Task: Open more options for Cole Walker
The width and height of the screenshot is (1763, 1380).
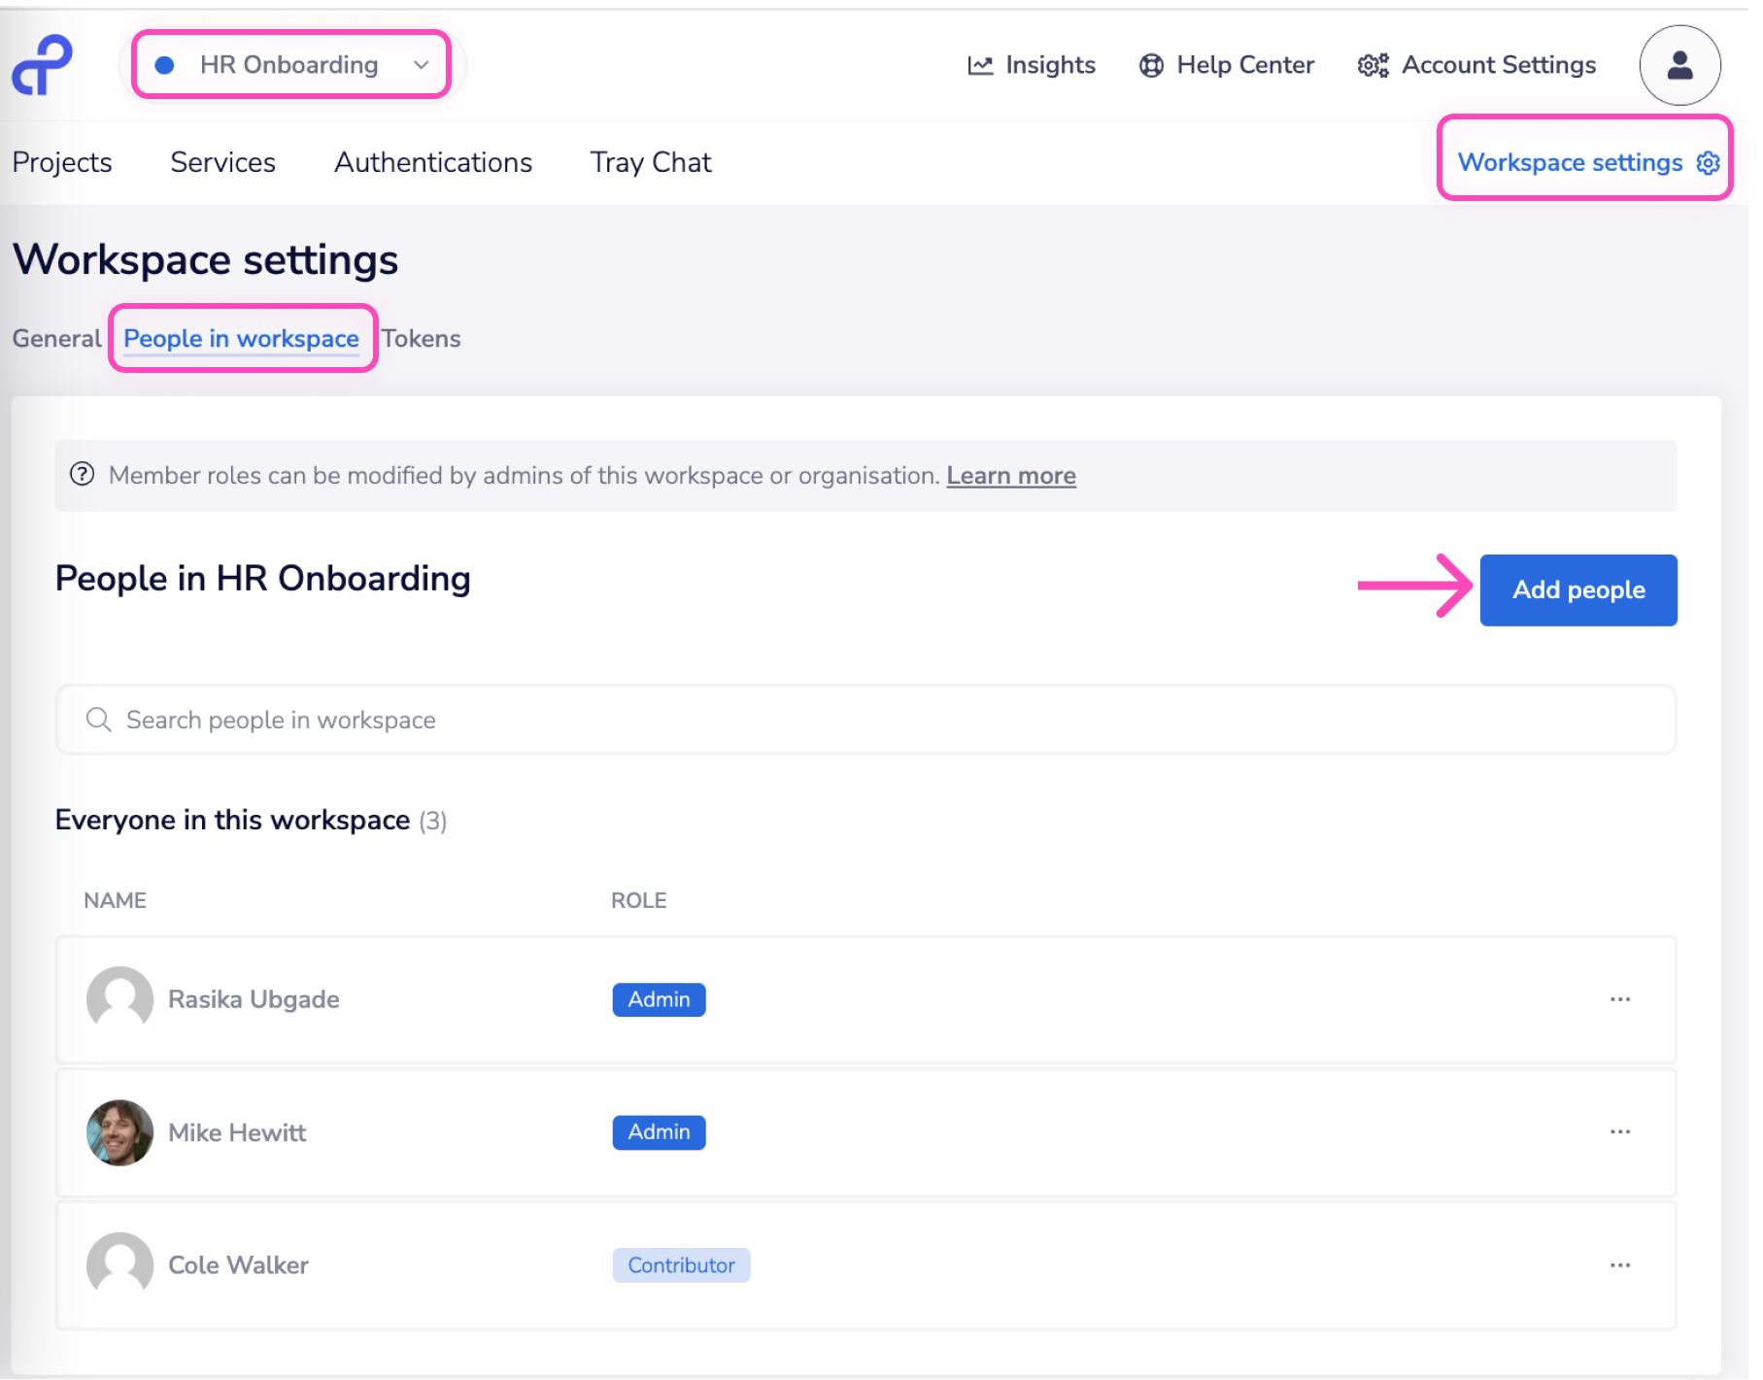Action: point(1619,1265)
